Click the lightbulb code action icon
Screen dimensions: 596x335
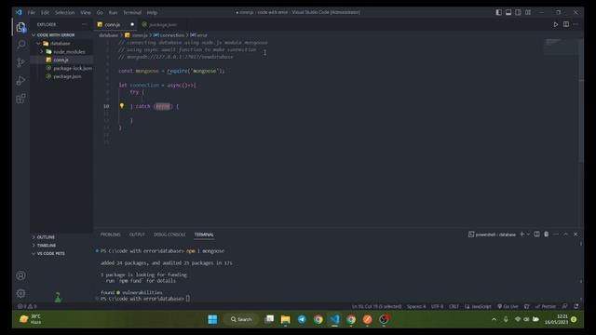(x=122, y=106)
